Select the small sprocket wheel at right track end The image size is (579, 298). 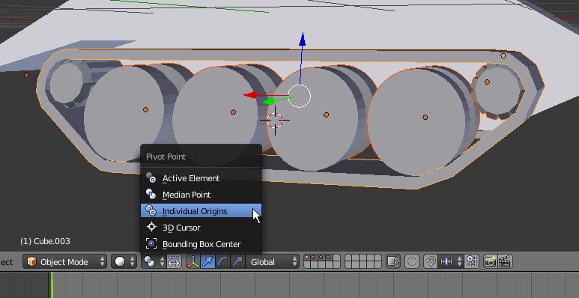pyautogui.click(x=497, y=91)
